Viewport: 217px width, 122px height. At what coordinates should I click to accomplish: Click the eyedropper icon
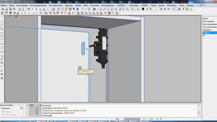tap(183, 9)
